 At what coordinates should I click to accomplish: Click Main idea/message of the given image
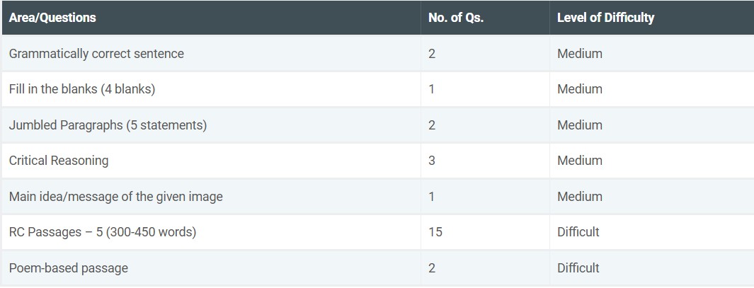pos(116,197)
